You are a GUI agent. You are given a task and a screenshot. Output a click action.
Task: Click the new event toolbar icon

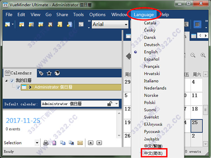click(x=7, y=25)
